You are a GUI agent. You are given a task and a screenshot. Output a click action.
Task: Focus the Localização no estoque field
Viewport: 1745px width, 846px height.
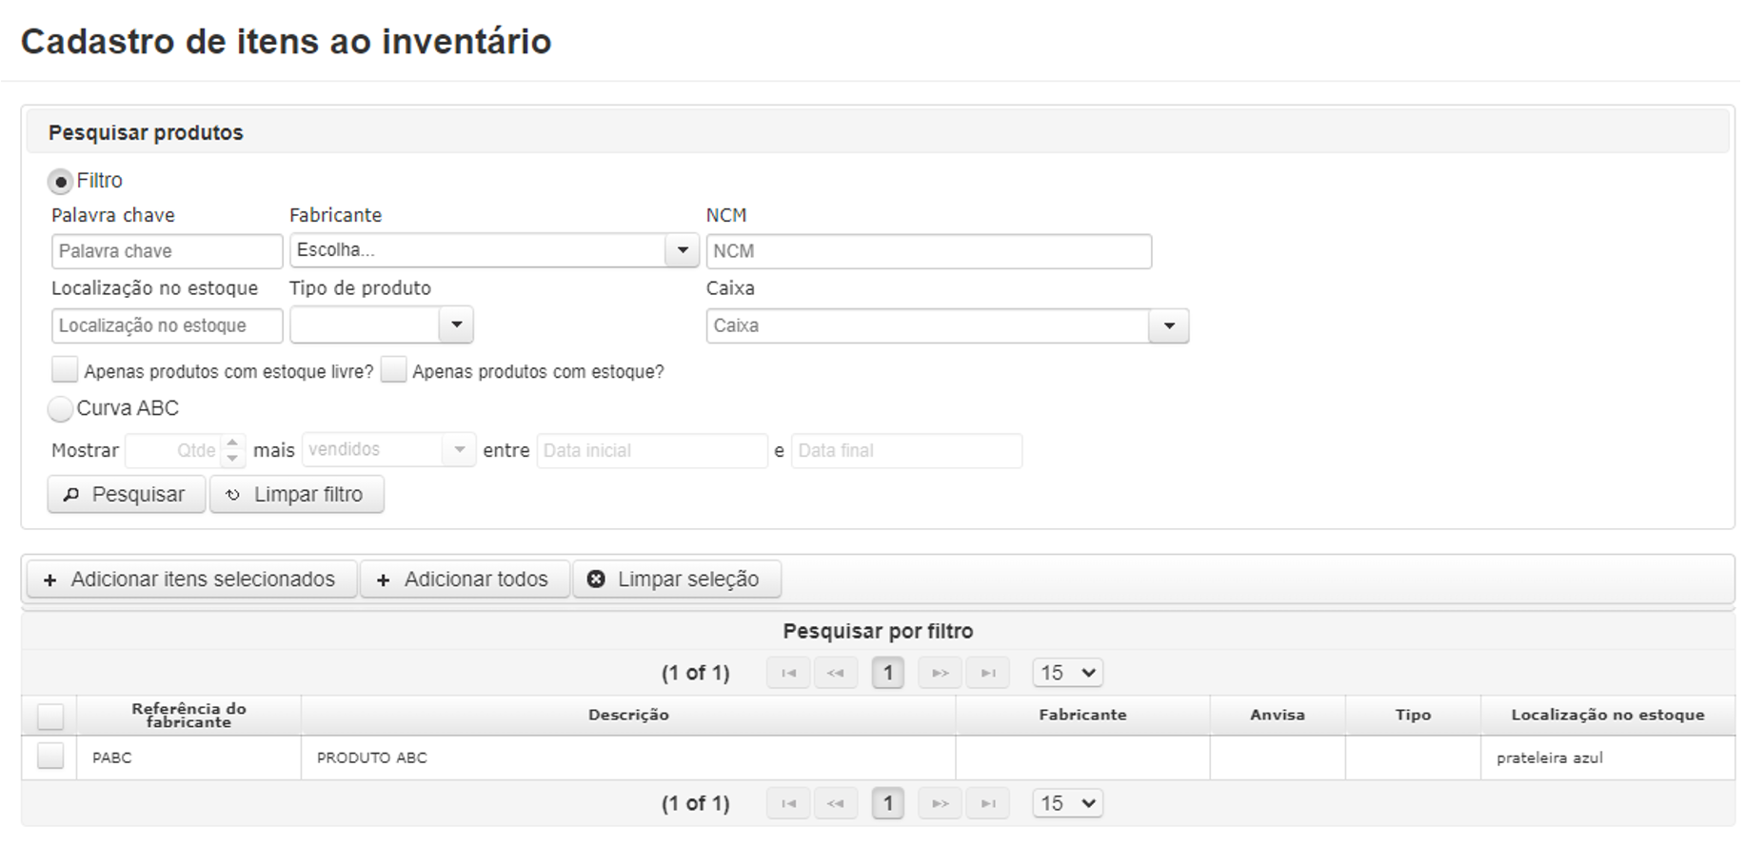tap(167, 325)
